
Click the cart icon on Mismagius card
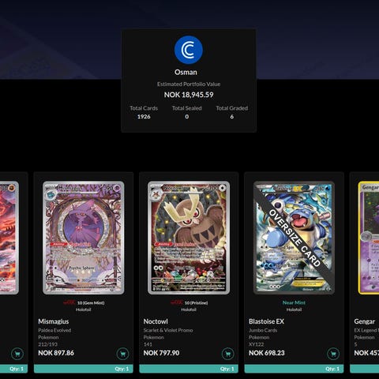[x=122, y=354]
